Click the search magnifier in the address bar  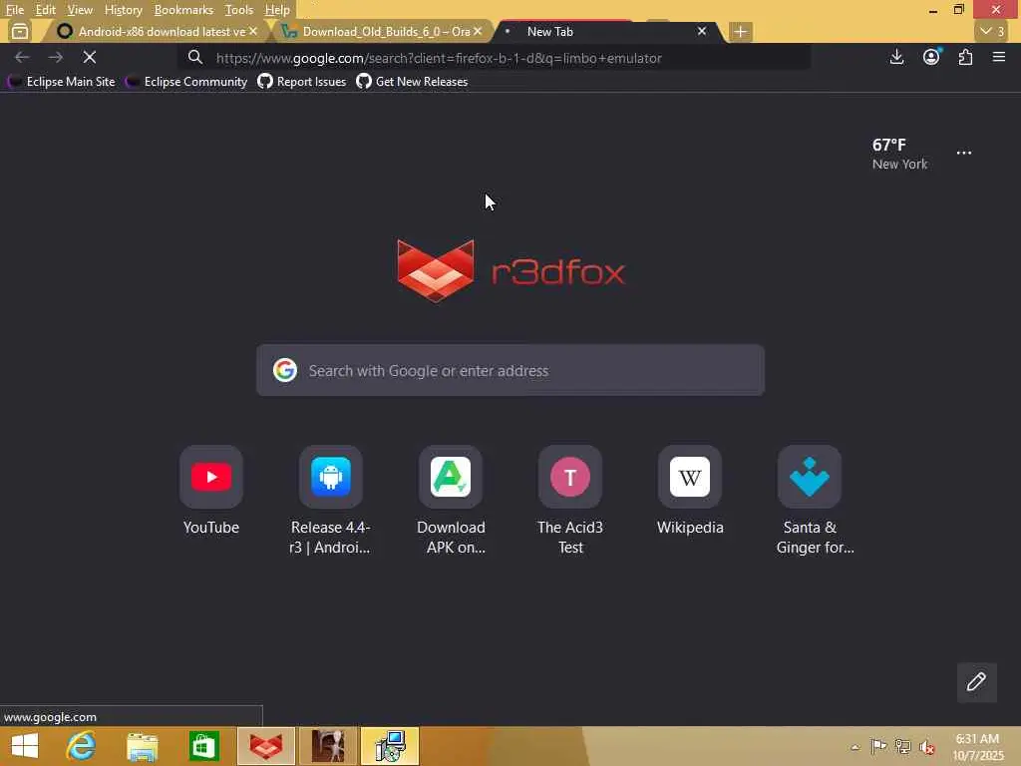(195, 57)
